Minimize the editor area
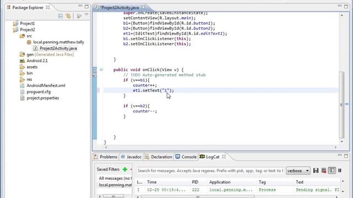The image size is (353, 198). (x=340, y=6)
